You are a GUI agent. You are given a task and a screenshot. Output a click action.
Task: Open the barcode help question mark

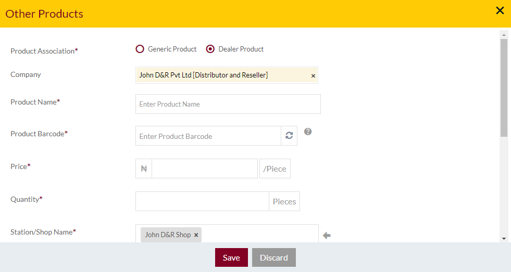[308, 132]
